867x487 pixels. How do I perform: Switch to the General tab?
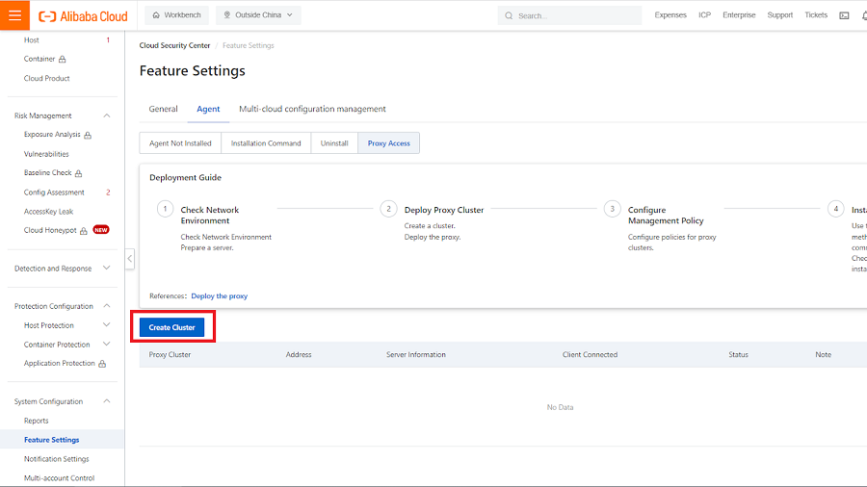pyautogui.click(x=163, y=109)
